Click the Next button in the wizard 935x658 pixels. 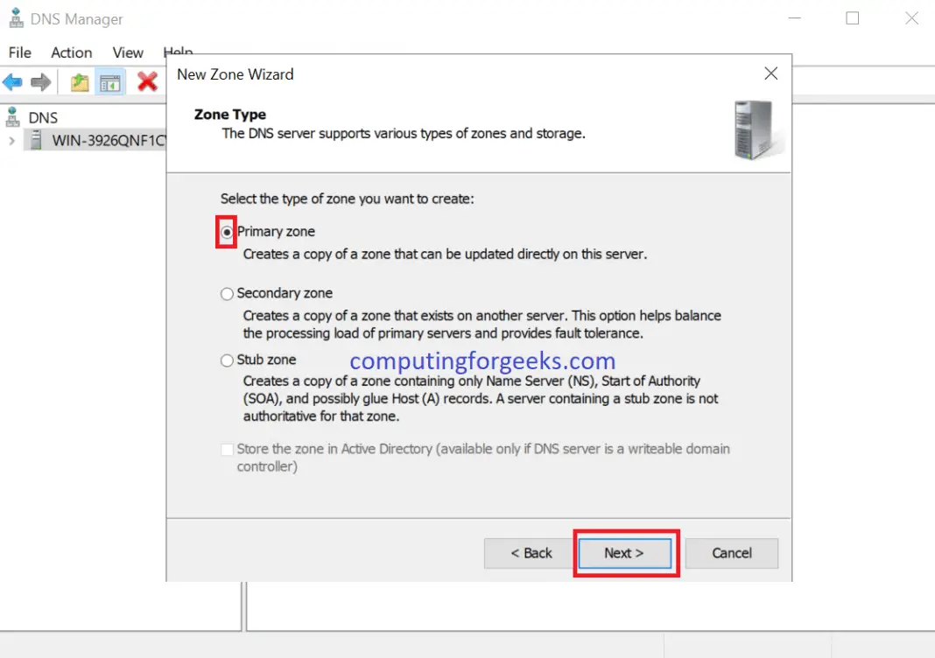[624, 553]
